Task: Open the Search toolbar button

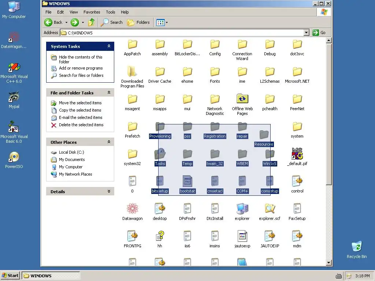Action: (111, 22)
